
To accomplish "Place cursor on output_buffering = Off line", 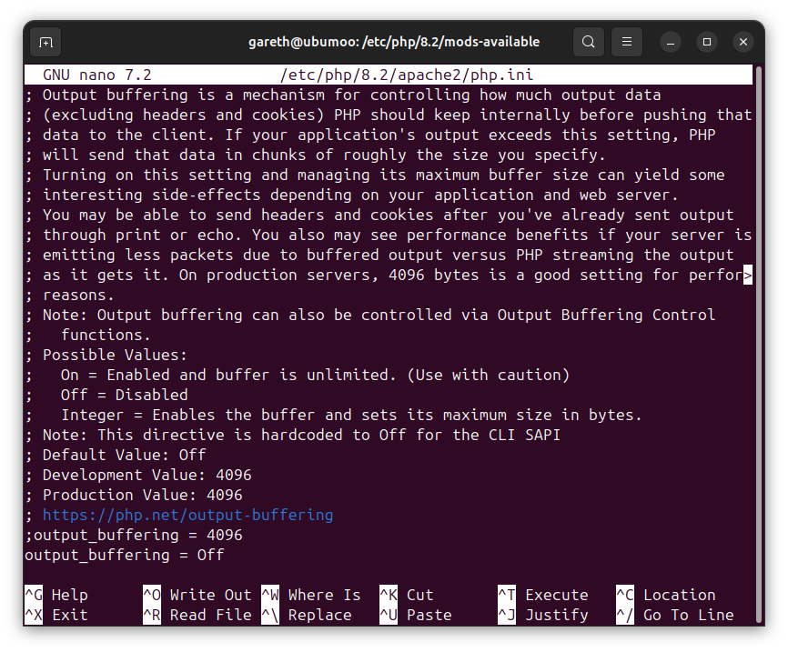I will point(124,555).
